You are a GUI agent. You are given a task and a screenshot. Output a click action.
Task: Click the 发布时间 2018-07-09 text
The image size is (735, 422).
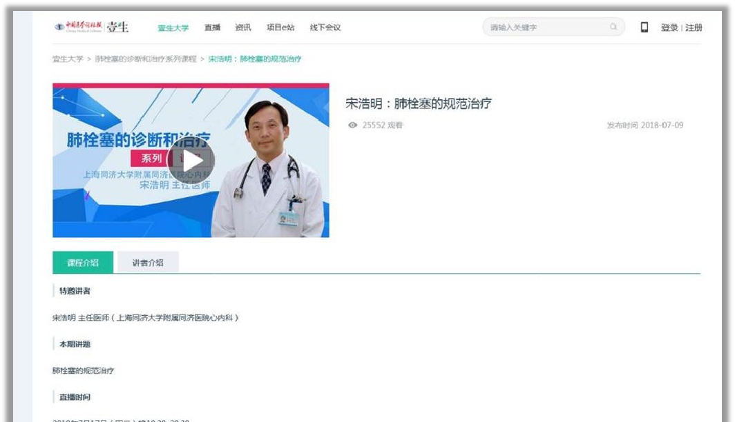point(645,125)
